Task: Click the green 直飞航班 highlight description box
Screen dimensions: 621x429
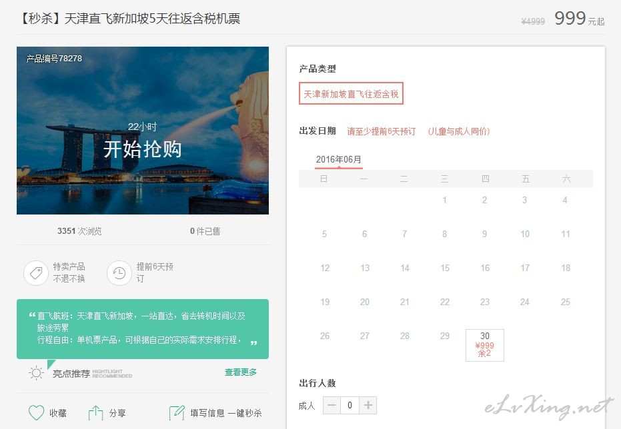Action: coord(143,329)
